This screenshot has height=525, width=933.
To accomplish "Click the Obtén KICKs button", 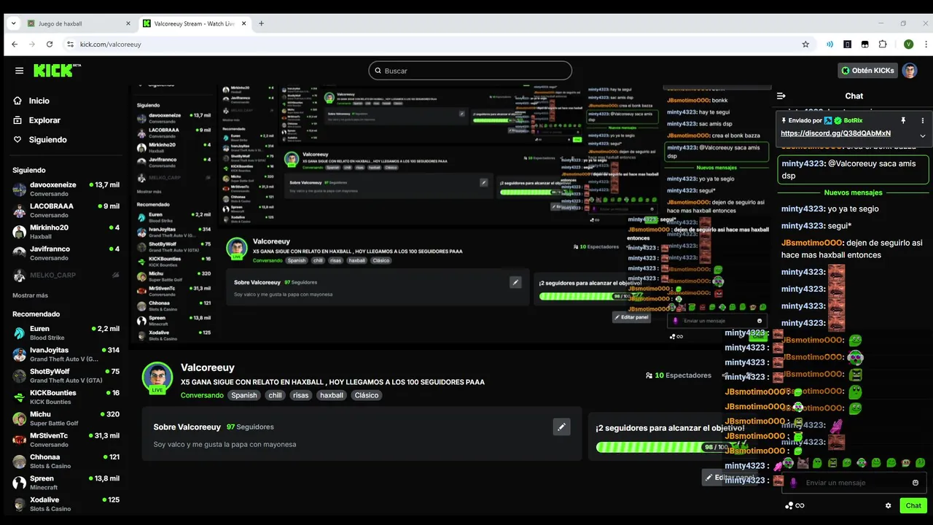I will tap(867, 71).
